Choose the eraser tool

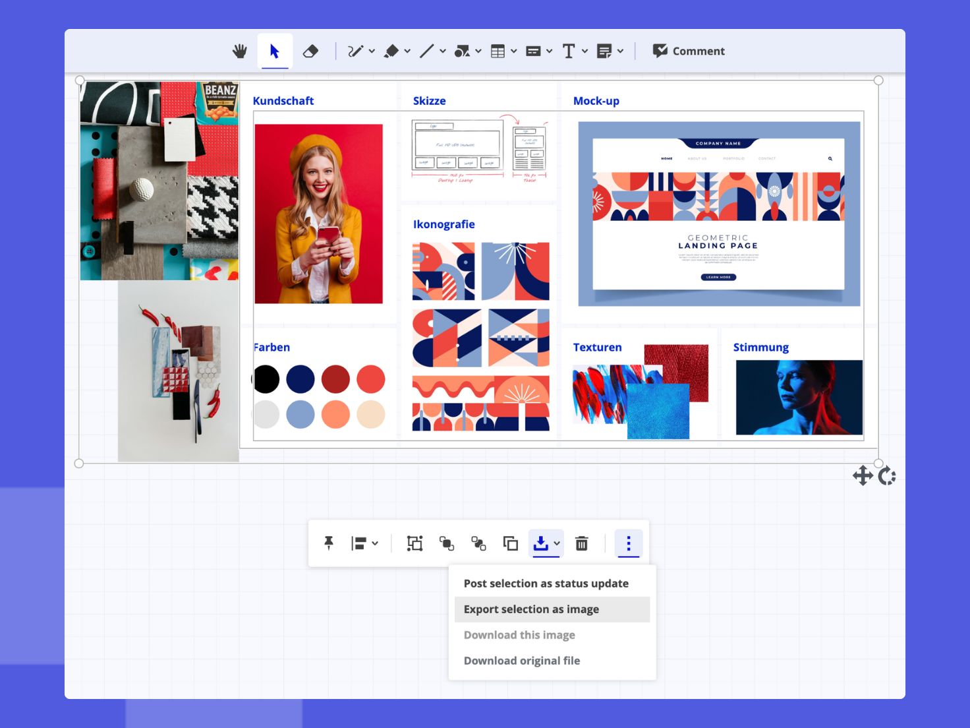tap(310, 51)
